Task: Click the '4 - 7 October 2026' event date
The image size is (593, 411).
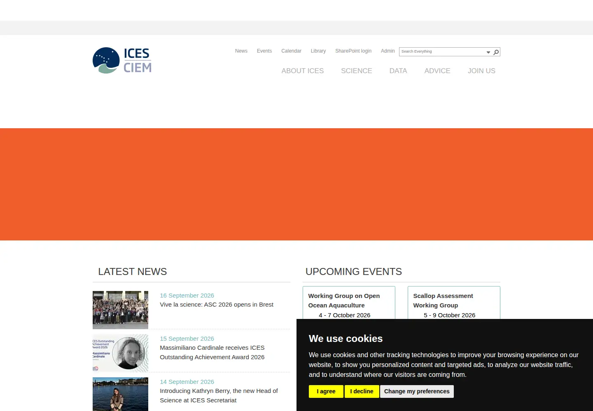Action: click(x=344, y=315)
